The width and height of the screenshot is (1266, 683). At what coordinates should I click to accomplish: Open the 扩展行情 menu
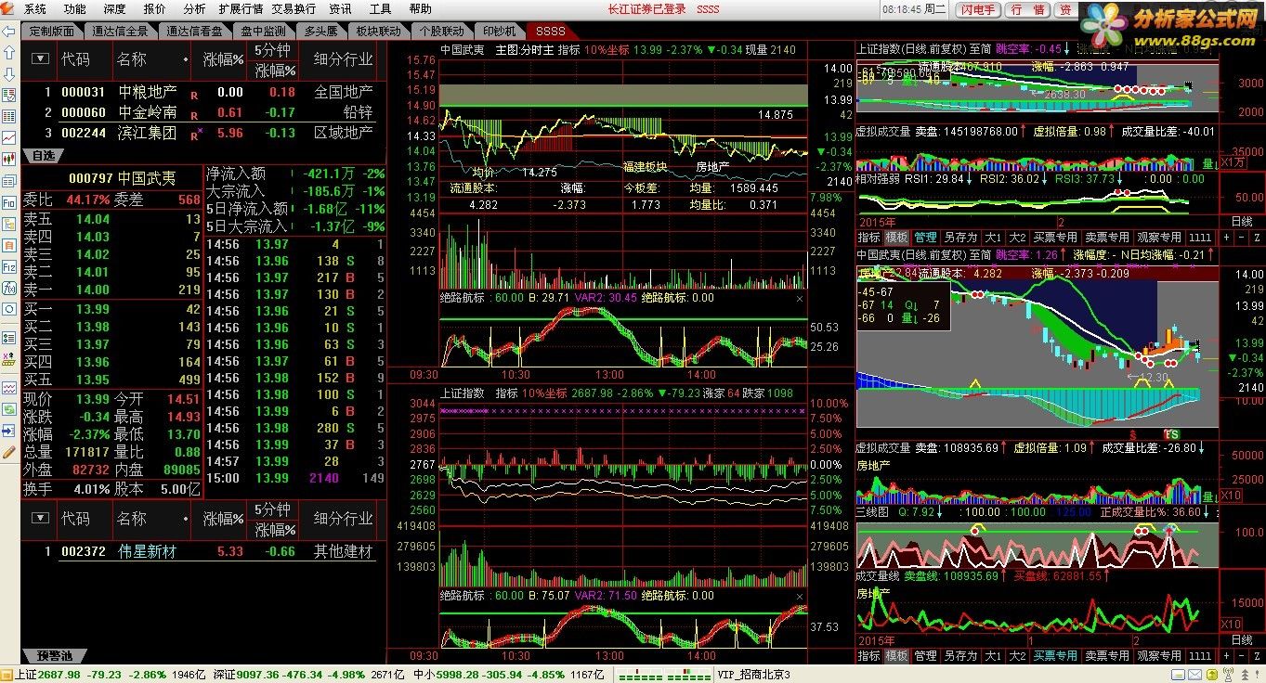tap(241, 8)
